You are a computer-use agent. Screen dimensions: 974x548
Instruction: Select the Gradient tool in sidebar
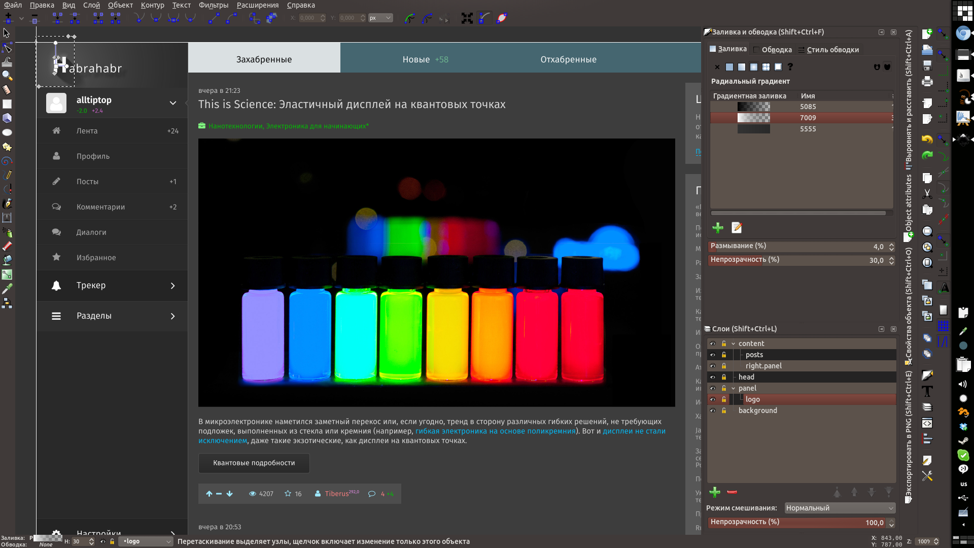8,275
